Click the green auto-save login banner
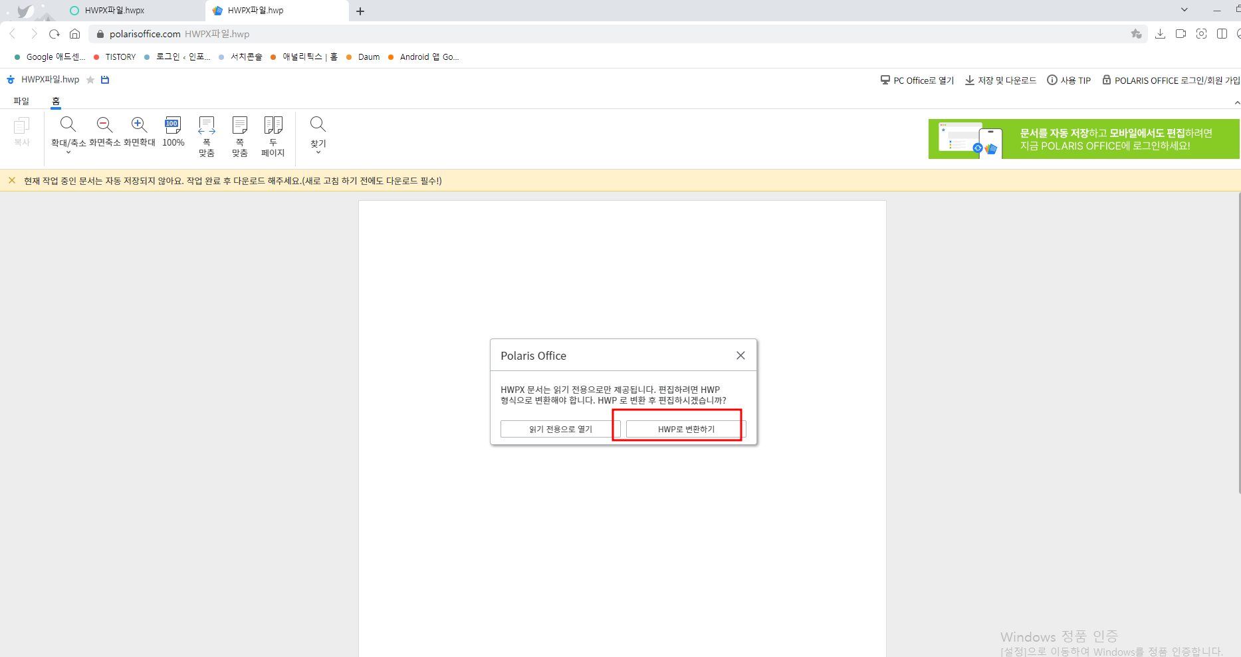Image resolution: width=1241 pixels, height=657 pixels. tap(1084, 139)
